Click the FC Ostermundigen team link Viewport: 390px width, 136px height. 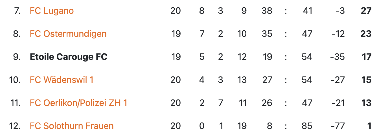(68, 34)
